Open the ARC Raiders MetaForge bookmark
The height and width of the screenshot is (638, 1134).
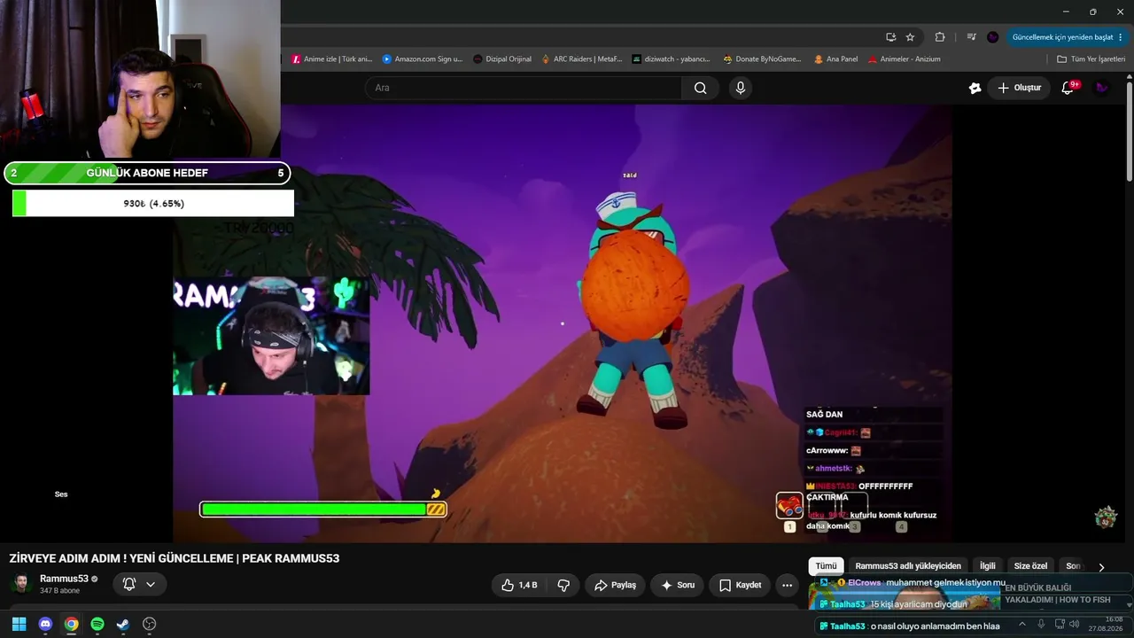(x=582, y=59)
